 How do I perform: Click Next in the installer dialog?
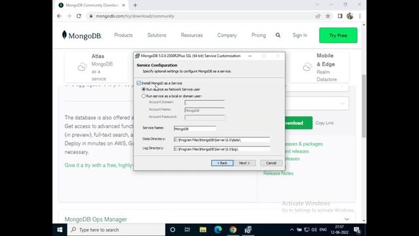[244, 163]
